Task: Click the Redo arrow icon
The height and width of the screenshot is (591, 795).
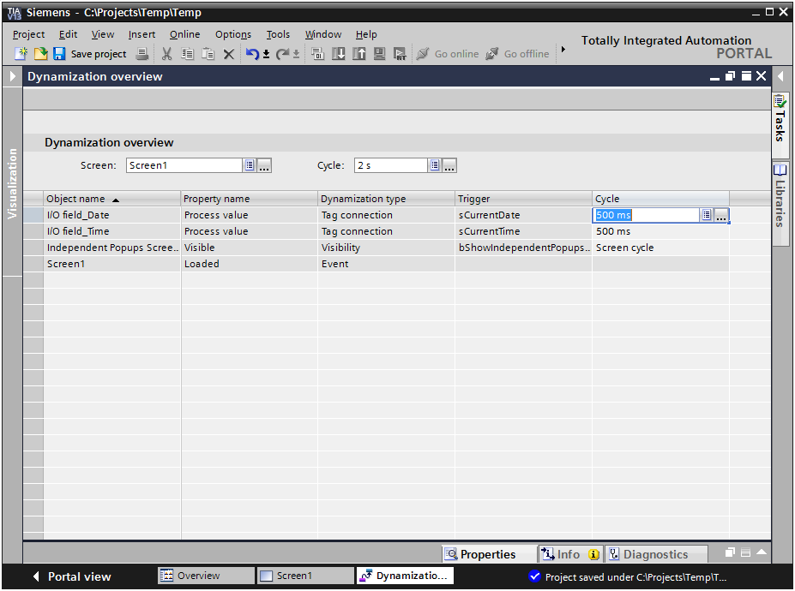Action: tap(282, 54)
